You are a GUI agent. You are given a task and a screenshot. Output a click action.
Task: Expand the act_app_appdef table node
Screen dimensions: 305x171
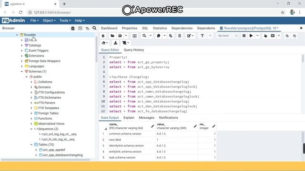36,150
